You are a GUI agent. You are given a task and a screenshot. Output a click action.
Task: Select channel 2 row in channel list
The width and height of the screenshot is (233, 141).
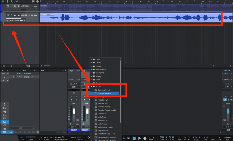pyautogui.click(x=24, y=77)
